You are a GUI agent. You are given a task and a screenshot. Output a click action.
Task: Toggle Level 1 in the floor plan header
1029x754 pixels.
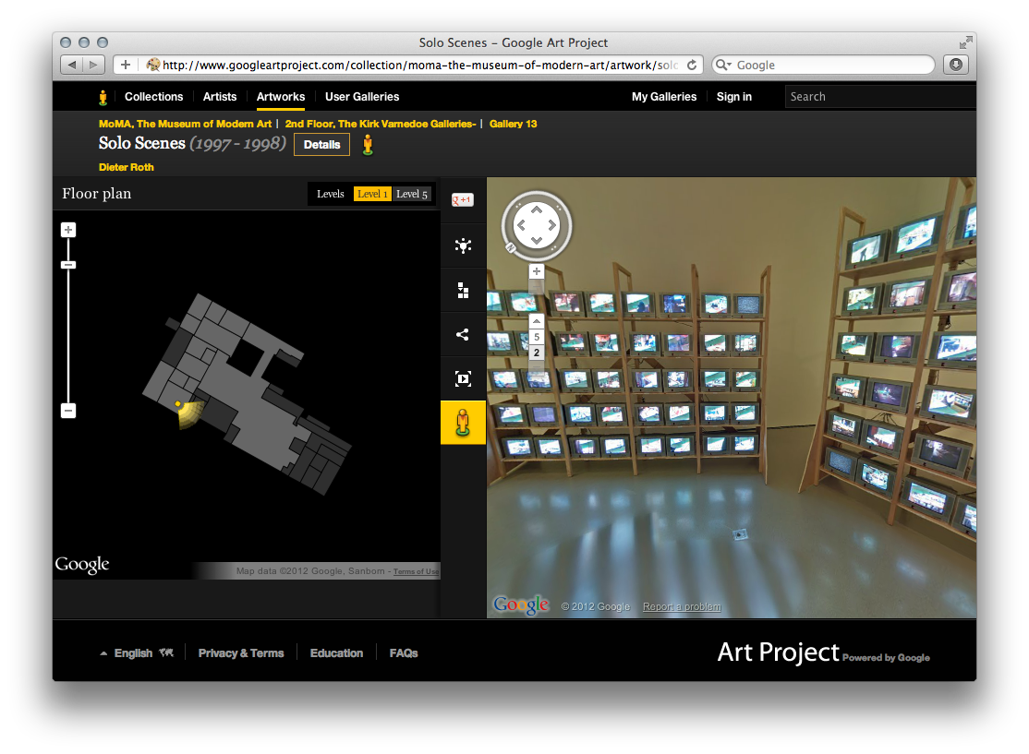(372, 194)
